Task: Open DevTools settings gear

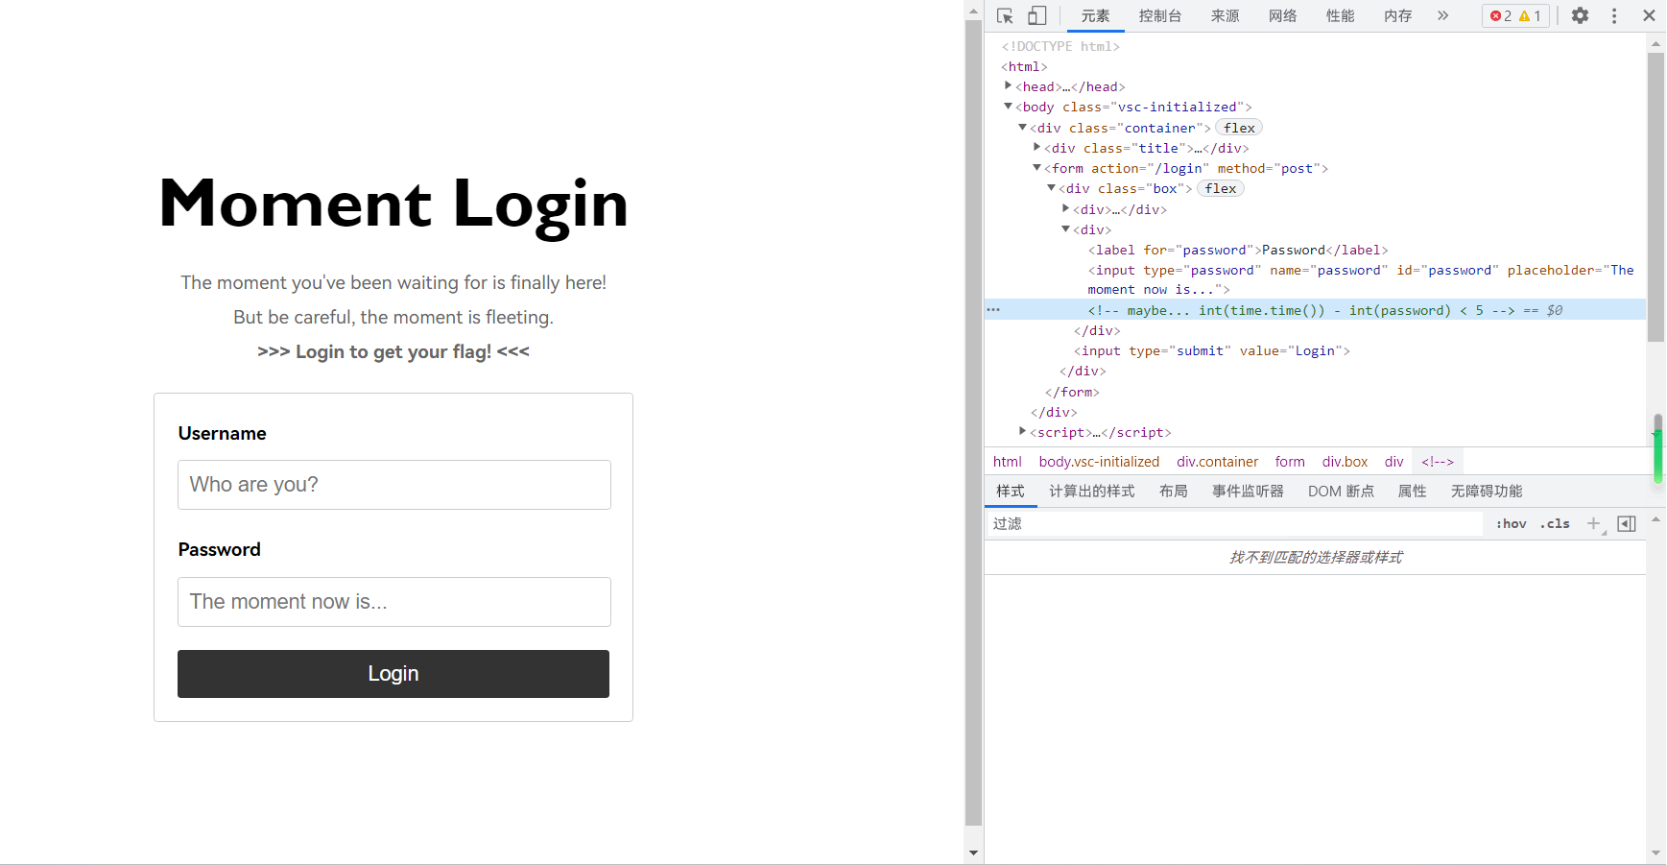Action: (1580, 15)
